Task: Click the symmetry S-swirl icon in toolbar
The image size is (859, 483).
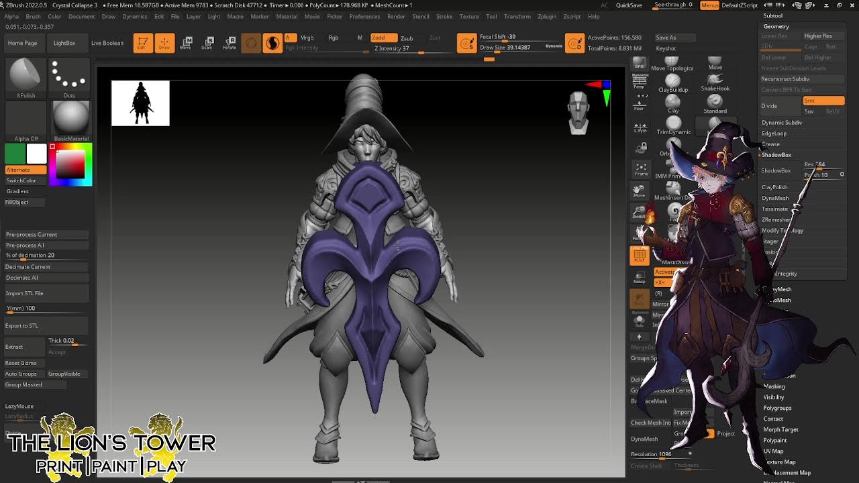Action: (x=272, y=43)
